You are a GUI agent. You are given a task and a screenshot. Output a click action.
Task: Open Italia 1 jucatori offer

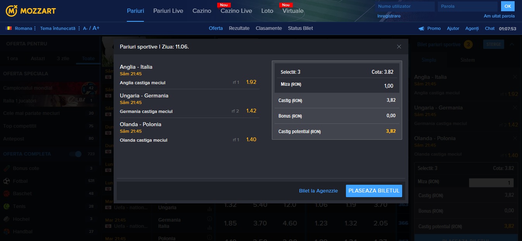click(x=50, y=101)
